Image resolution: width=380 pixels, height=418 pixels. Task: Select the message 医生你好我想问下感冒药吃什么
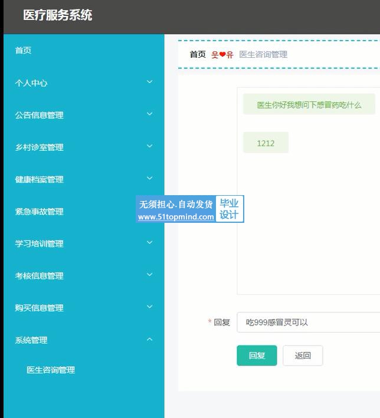pyautogui.click(x=309, y=105)
